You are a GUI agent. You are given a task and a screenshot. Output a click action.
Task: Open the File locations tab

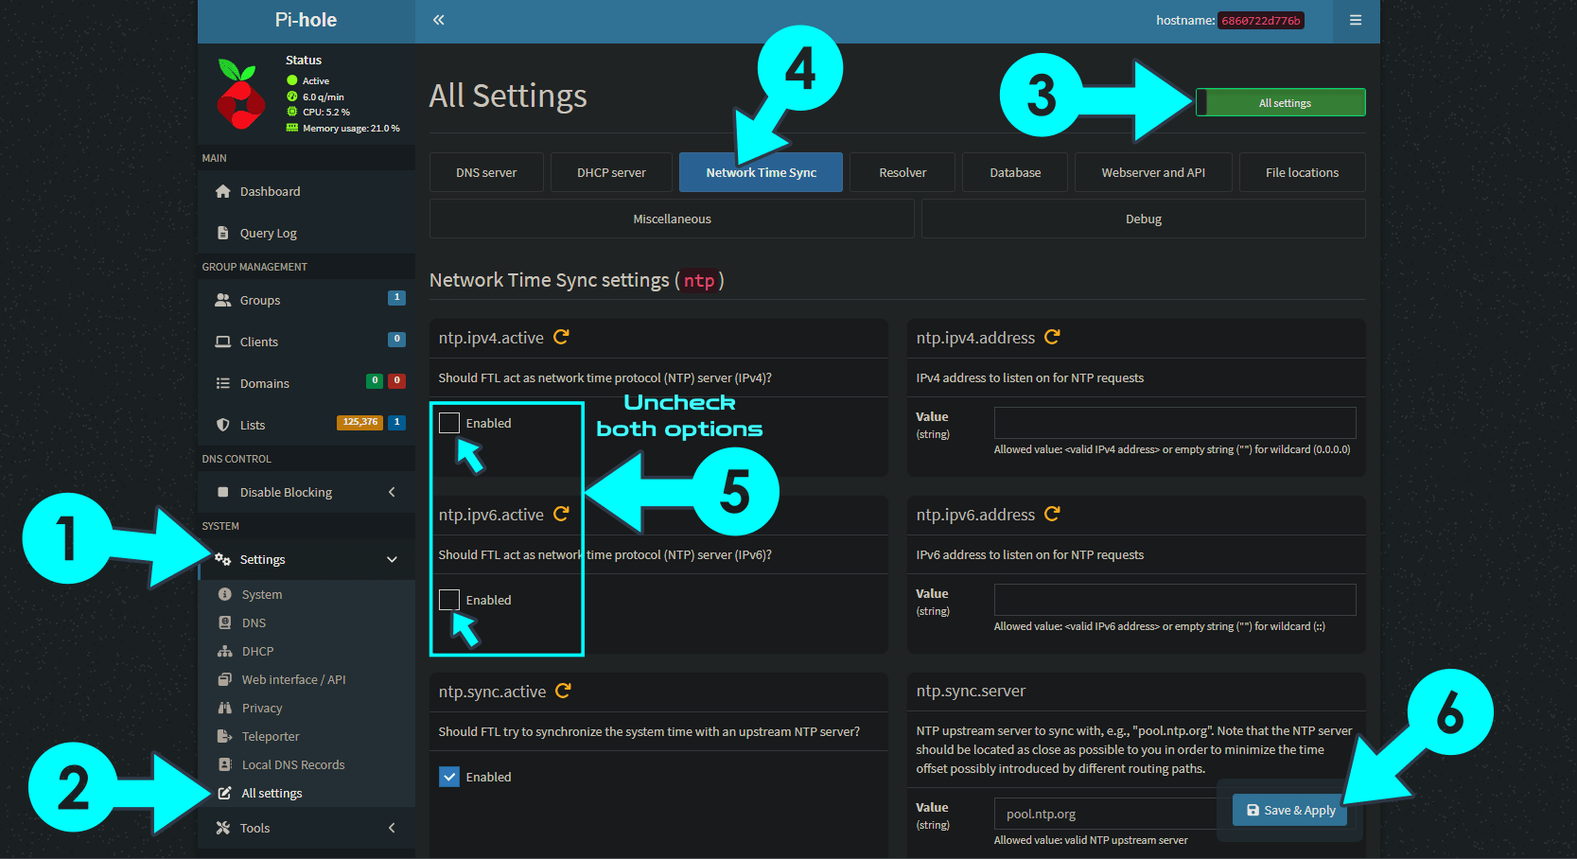tap(1302, 172)
